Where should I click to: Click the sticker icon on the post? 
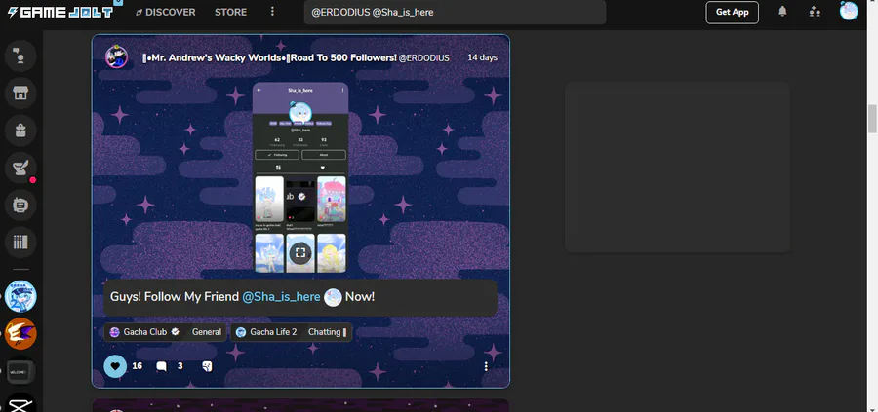207,366
